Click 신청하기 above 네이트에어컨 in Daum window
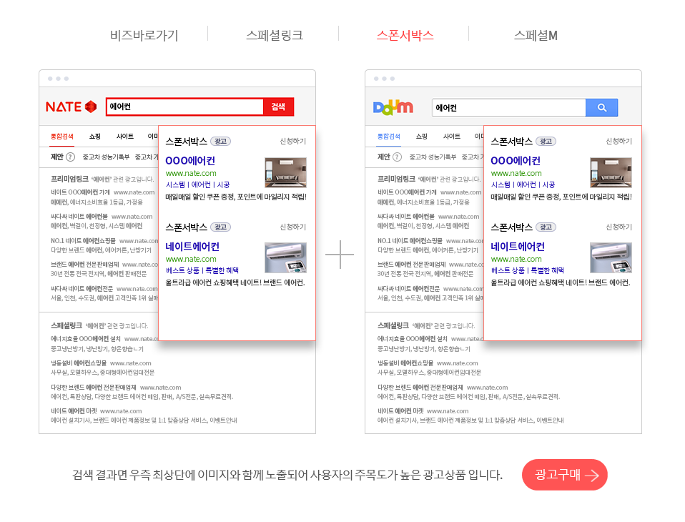 tap(619, 227)
